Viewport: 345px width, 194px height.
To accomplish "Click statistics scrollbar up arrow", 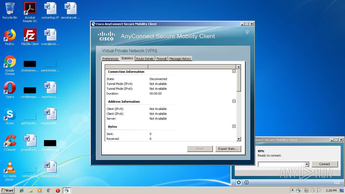I will (239, 67).
